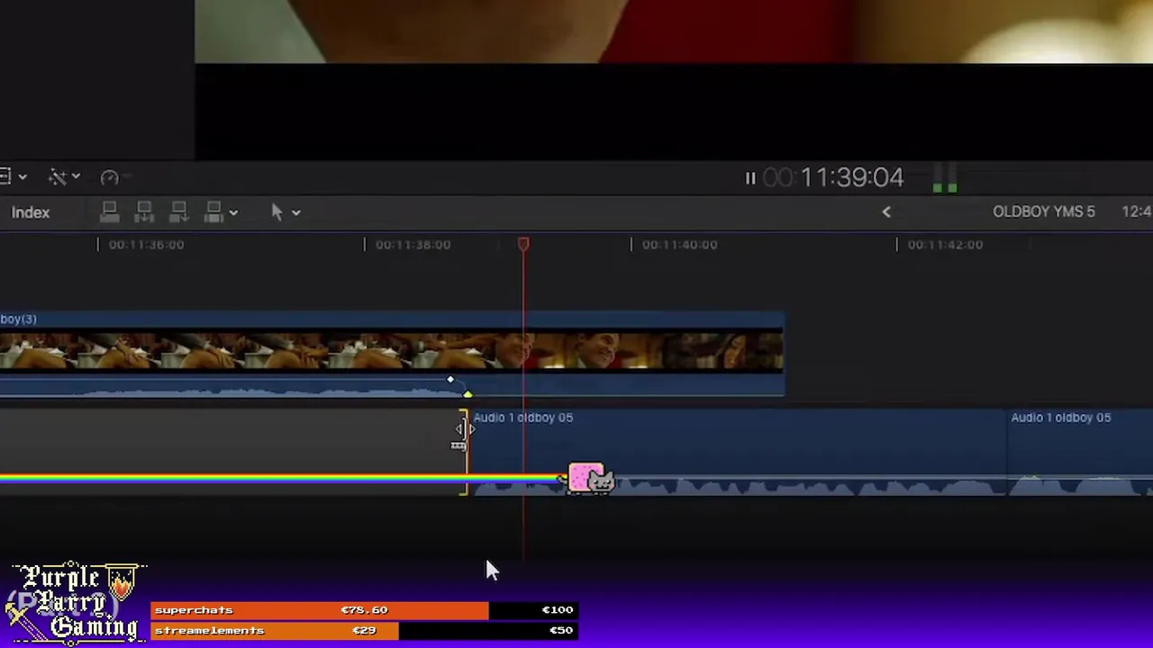
Task: Click the €100 superchats goal amount
Action: [558, 610]
